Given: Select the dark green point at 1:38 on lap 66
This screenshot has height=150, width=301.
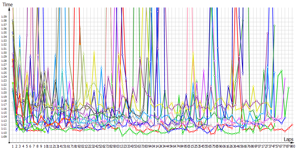Looking at the screenshot, I should point(243,21).
